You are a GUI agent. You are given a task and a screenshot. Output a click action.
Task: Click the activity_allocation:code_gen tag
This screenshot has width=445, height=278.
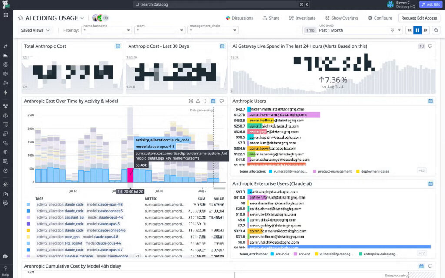58,237
